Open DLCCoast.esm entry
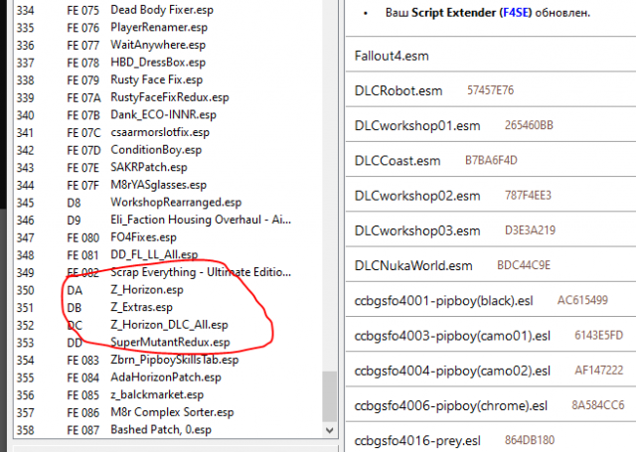 pos(397,160)
